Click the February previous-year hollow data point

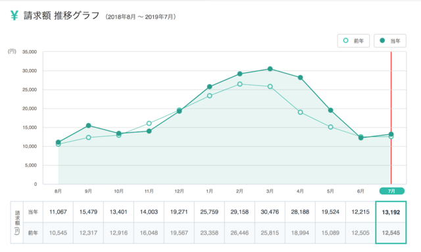[x=239, y=84]
